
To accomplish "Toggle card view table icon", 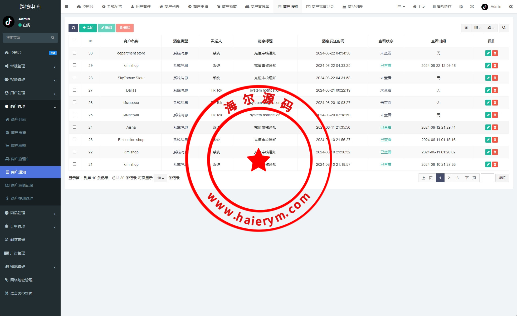I will click(x=466, y=28).
